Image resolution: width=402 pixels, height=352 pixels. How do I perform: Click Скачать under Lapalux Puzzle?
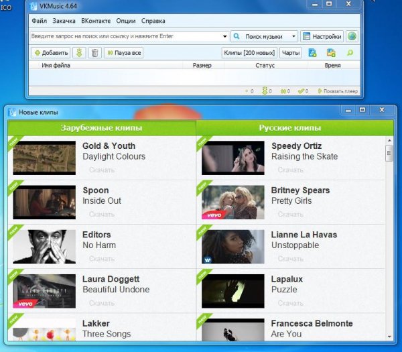[x=291, y=303]
